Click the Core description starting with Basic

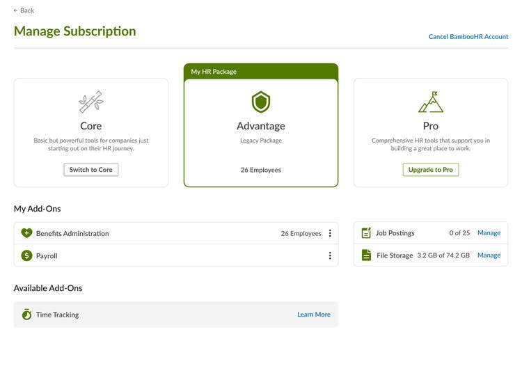(91, 144)
